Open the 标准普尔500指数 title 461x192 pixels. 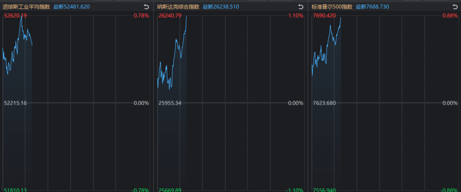(332, 7)
